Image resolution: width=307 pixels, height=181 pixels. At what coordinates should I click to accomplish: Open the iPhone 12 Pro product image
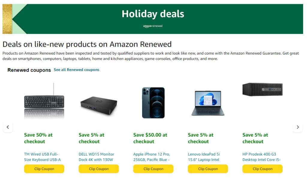153,103
